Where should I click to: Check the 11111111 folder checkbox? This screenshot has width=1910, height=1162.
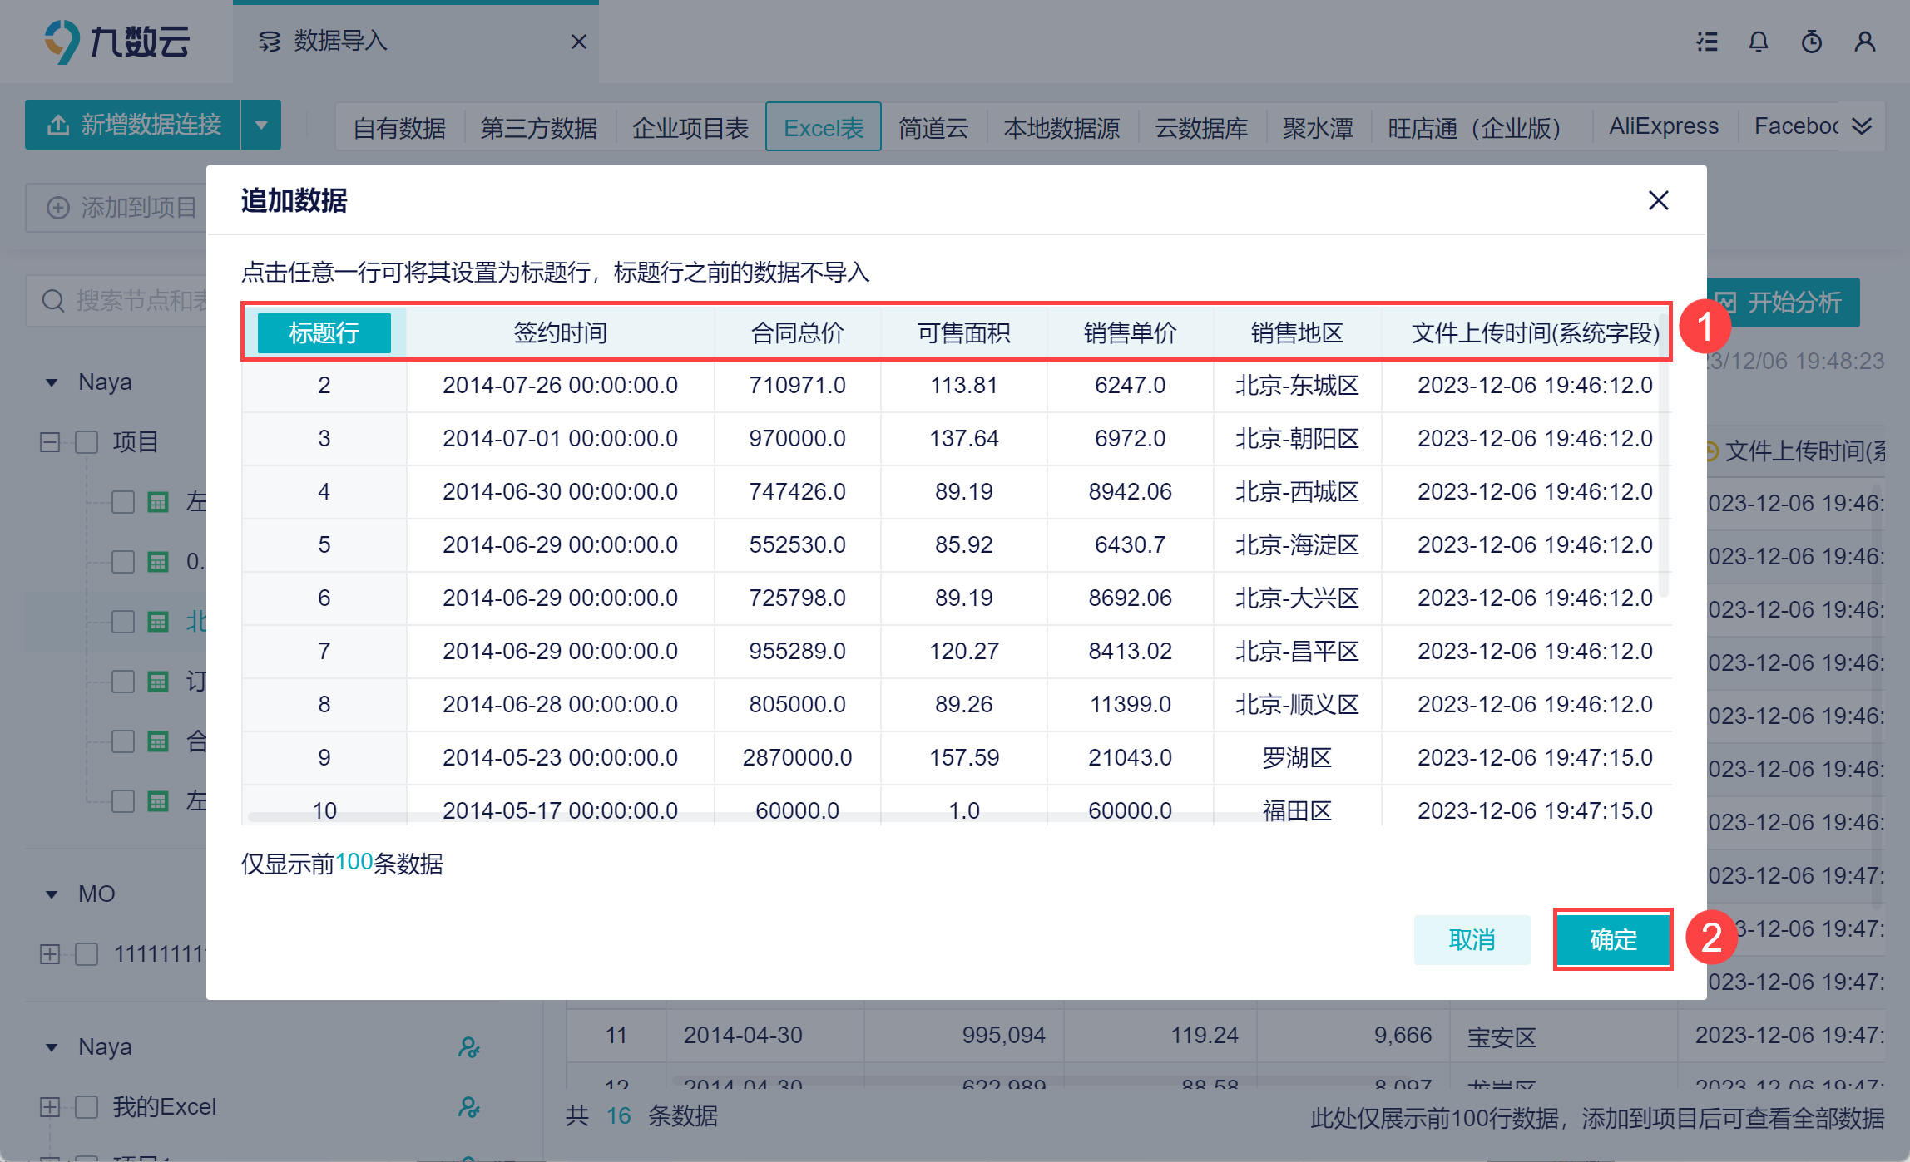(87, 953)
